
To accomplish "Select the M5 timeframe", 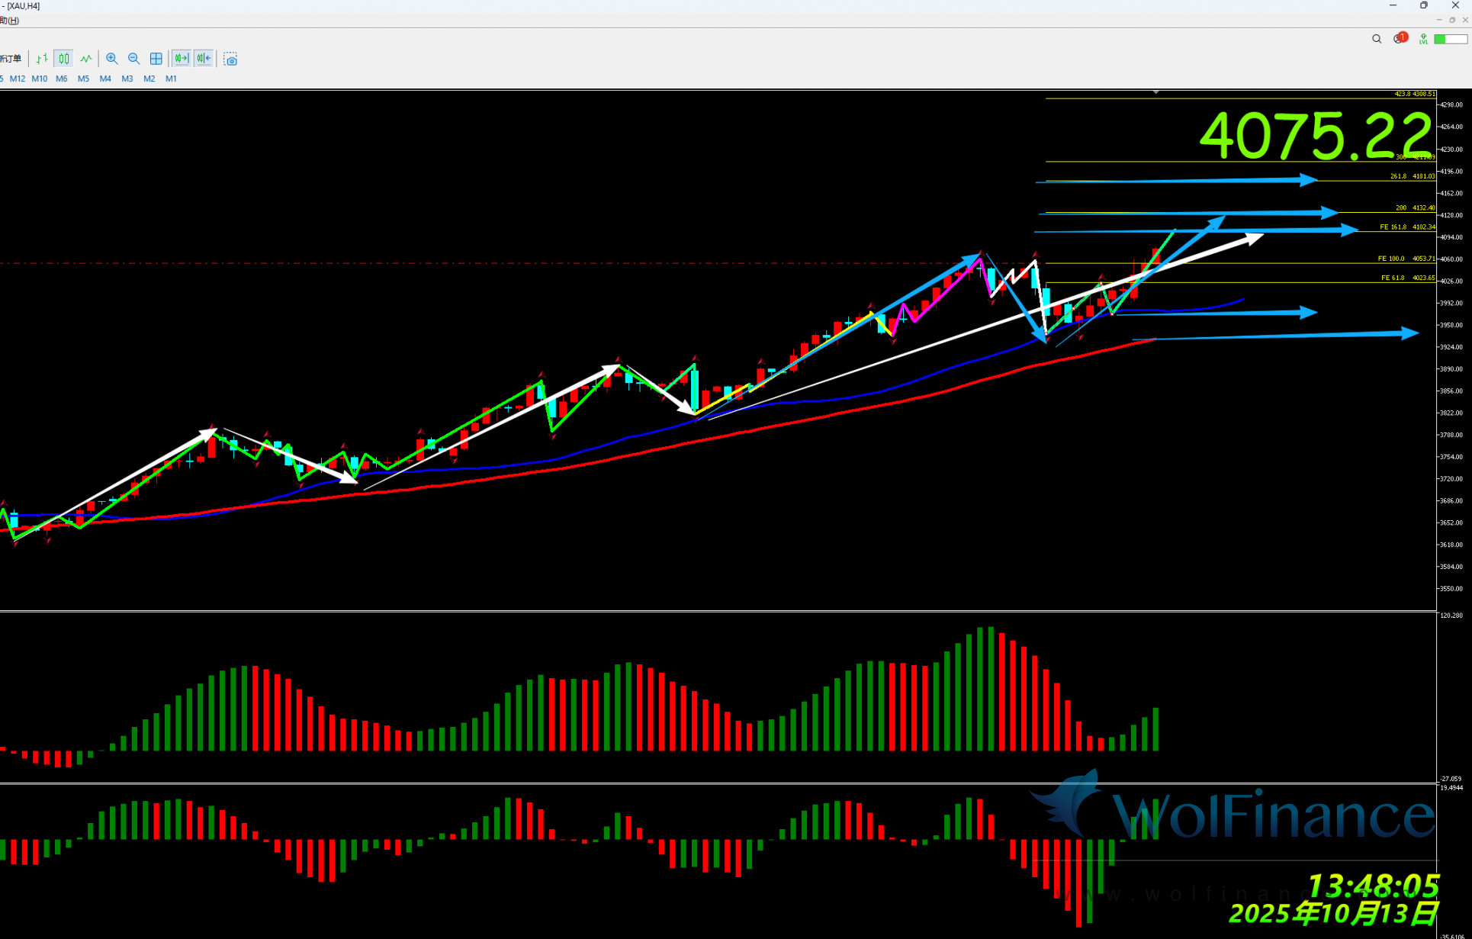I will click(x=83, y=79).
